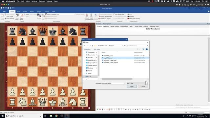Click the File name input field

point(113,83)
